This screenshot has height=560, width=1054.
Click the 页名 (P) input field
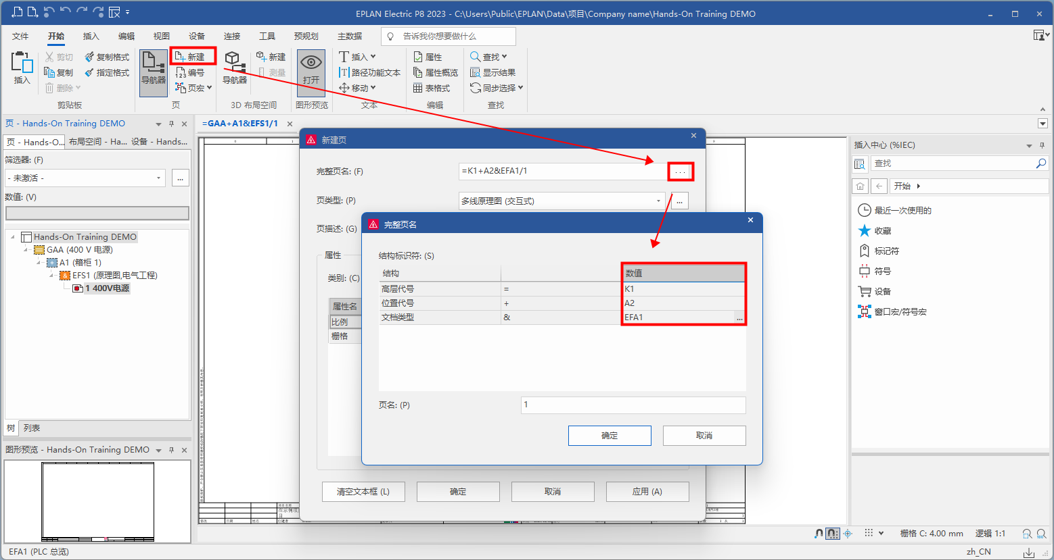click(633, 405)
